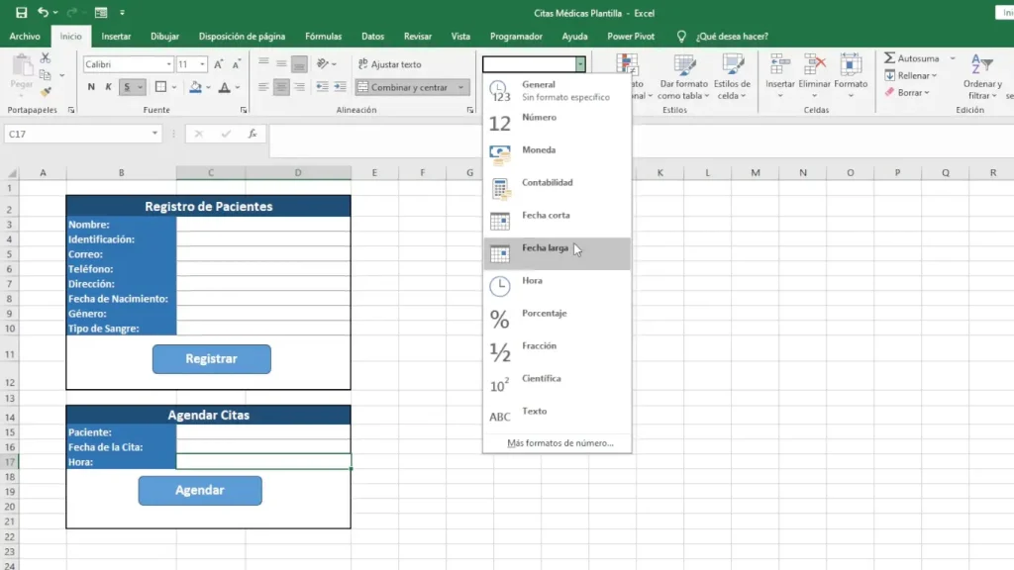The height and width of the screenshot is (570, 1014).
Task: Click the empty number format box
Action: [529, 64]
